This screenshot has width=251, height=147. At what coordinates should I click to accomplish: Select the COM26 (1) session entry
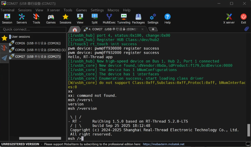coord(37,50)
